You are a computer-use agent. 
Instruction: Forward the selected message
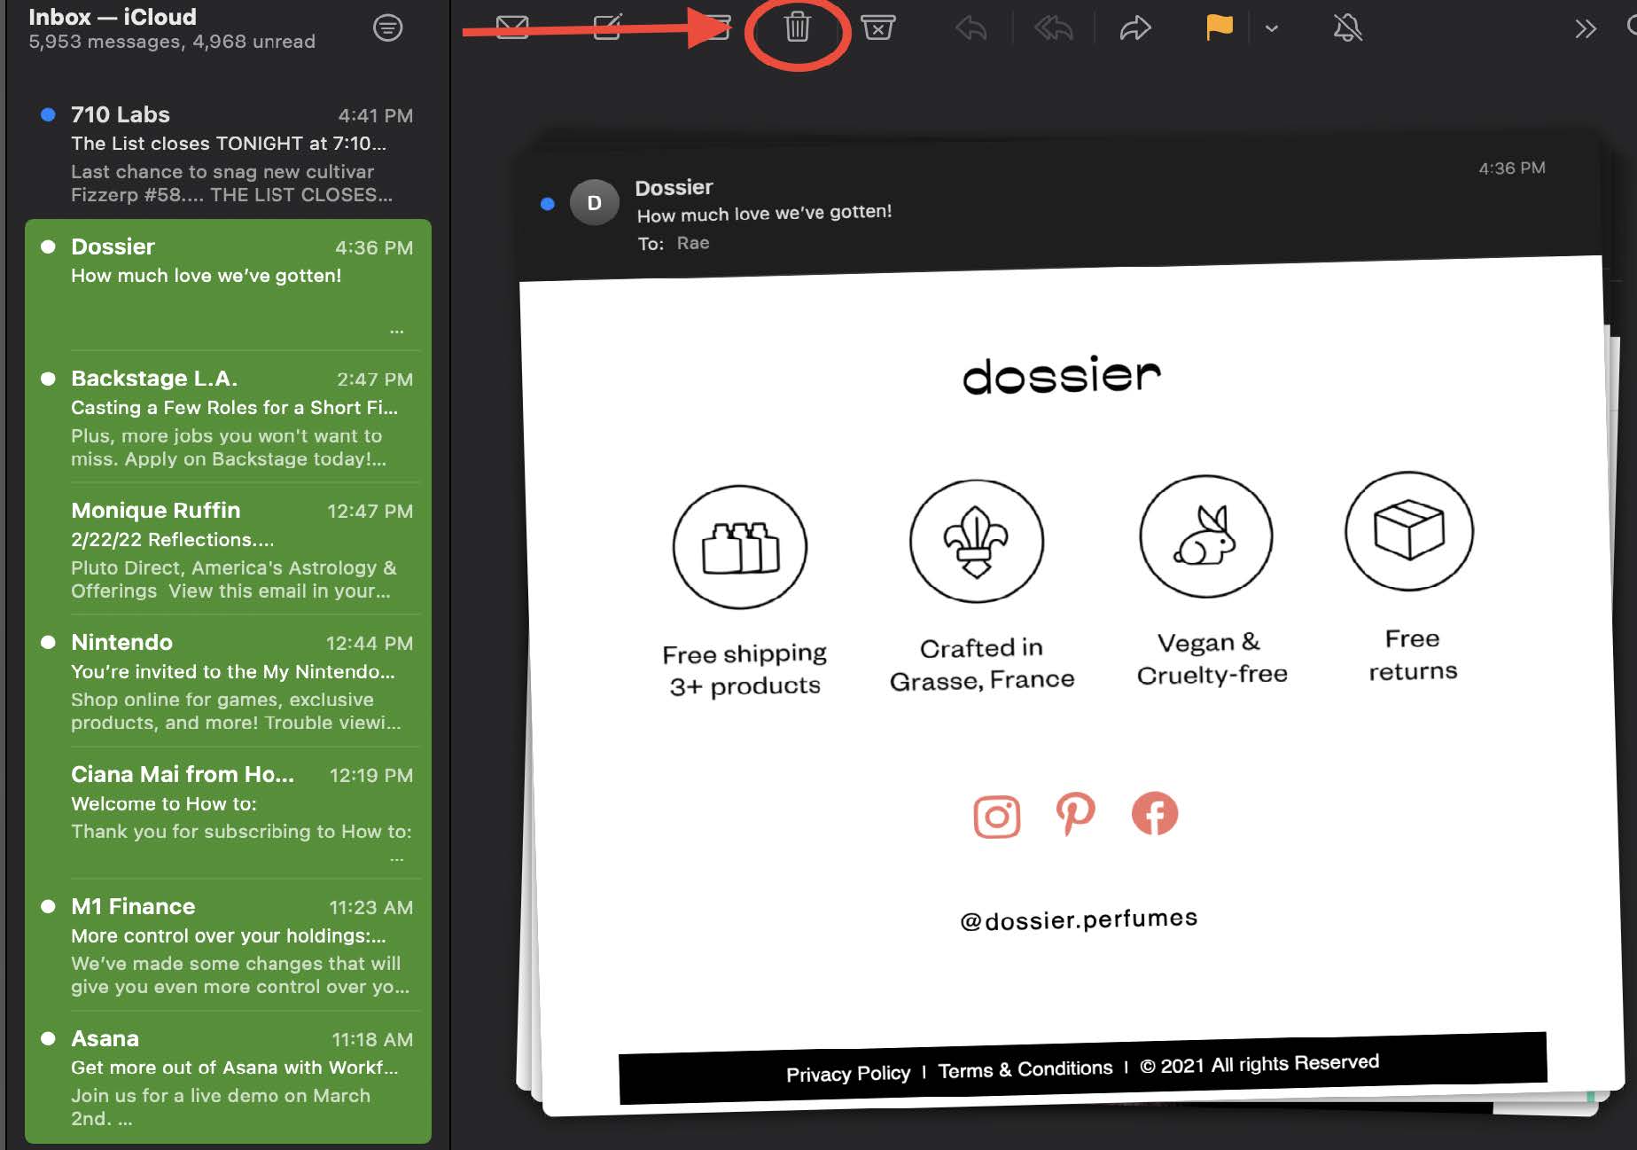[x=1135, y=28]
